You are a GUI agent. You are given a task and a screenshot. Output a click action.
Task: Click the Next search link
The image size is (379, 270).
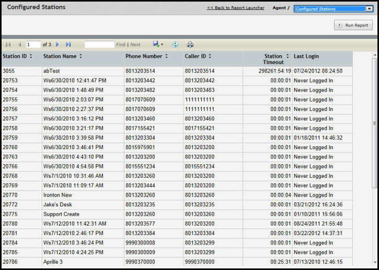[135, 44]
